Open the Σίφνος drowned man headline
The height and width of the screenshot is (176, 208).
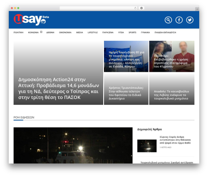point(175,140)
